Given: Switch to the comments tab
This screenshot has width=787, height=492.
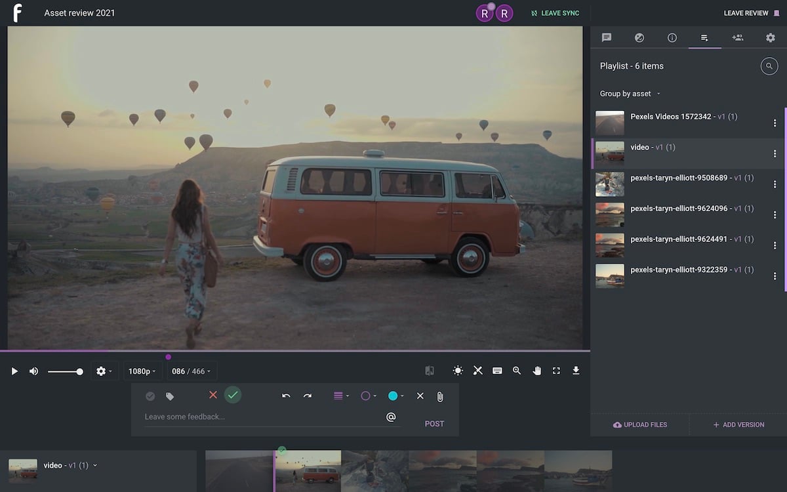Looking at the screenshot, I should (x=607, y=38).
